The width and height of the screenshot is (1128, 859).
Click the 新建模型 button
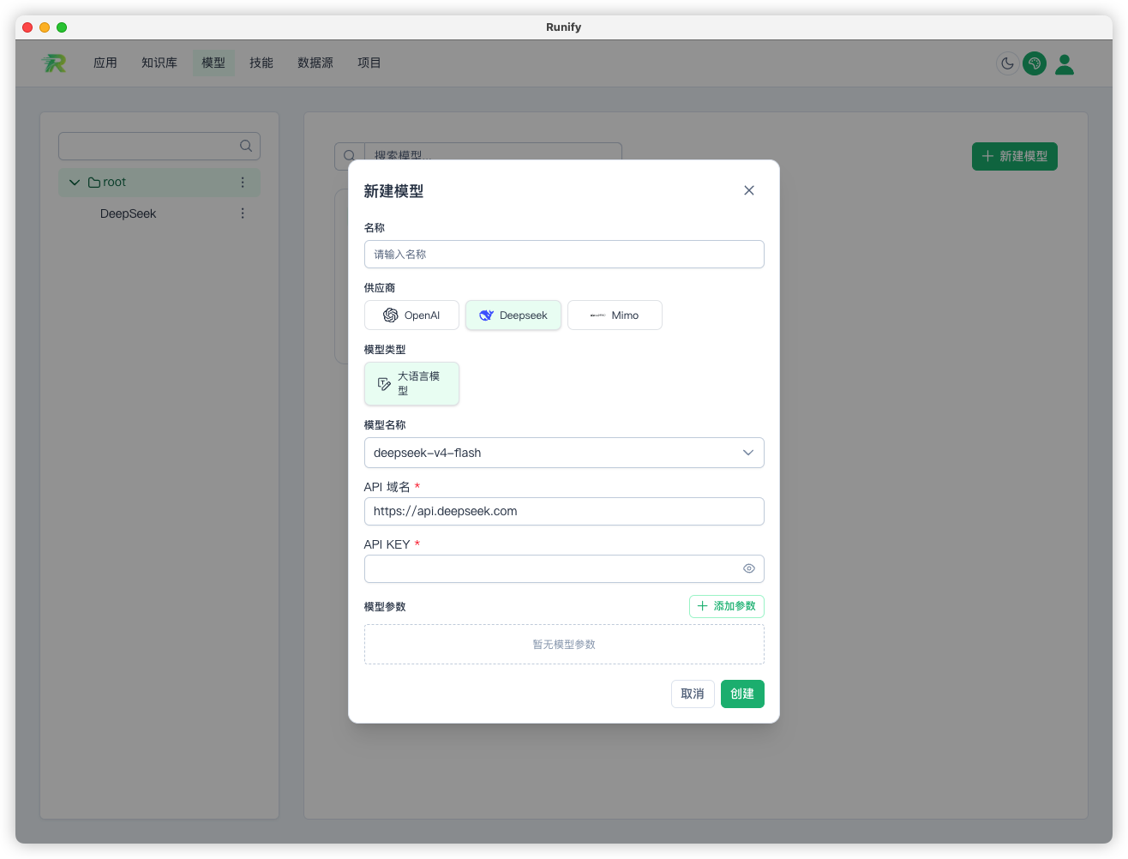pyautogui.click(x=1015, y=156)
